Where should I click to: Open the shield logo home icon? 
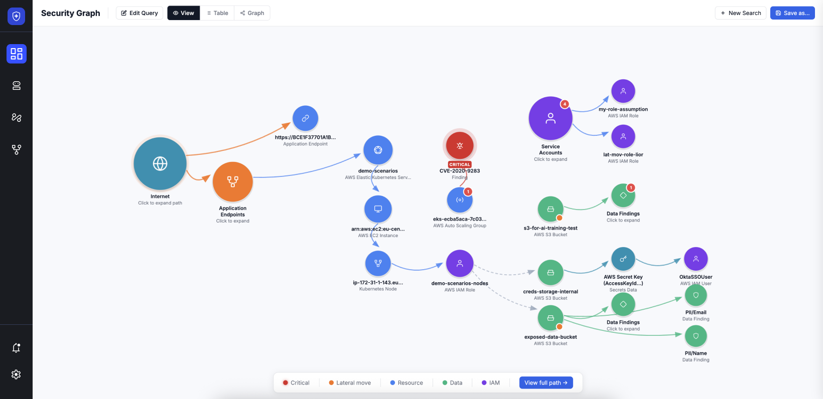16,16
